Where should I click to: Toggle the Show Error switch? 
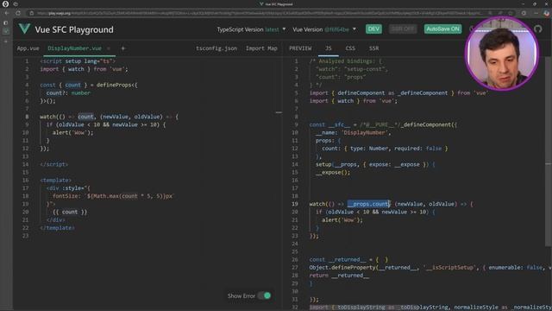pos(264,295)
